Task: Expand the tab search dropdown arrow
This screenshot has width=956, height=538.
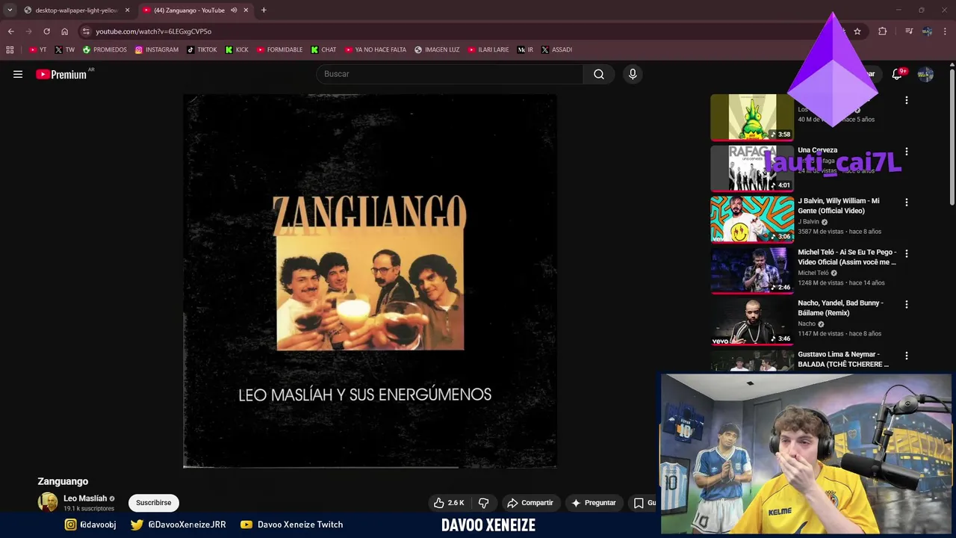Action: tap(10, 10)
